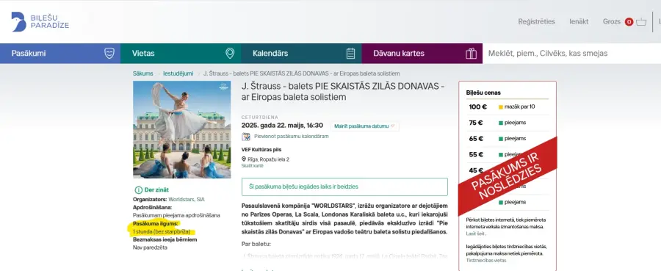The height and width of the screenshot is (271, 661).
Task: Open the Iestudējumi breadcrumb link
Action: click(x=178, y=73)
